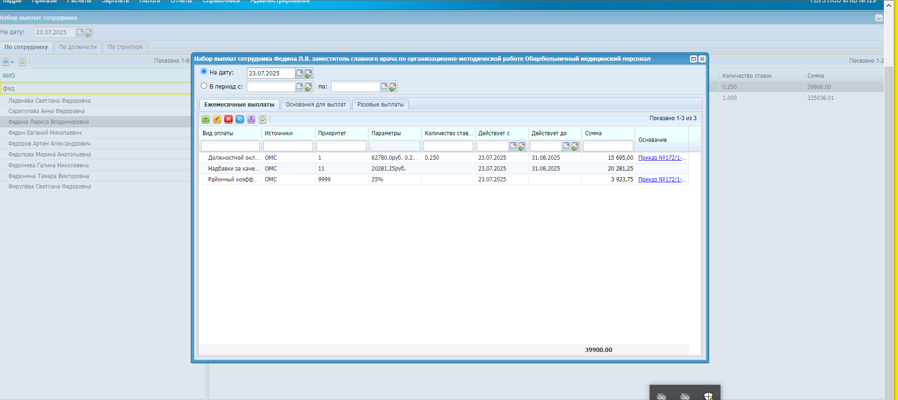Open the 'Ежемесячные выплаты' tab
This screenshot has height=400, width=898.
click(239, 105)
